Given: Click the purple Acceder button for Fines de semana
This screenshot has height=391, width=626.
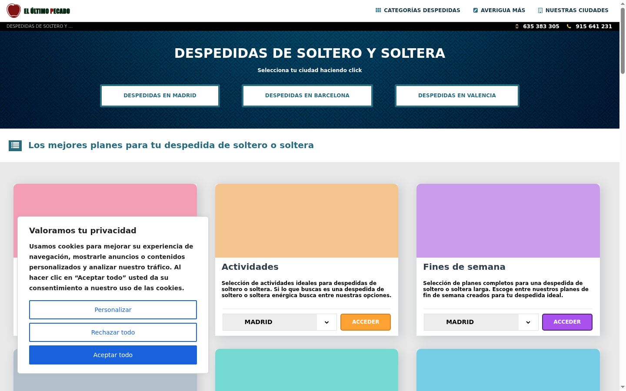Looking at the screenshot, I should click(x=567, y=322).
